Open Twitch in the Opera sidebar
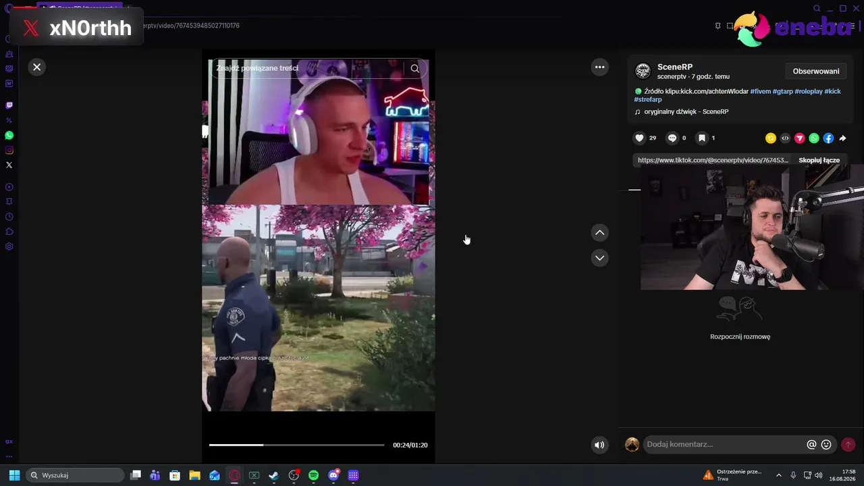The height and width of the screenshot is (486, 864). (x=9, y=105)
